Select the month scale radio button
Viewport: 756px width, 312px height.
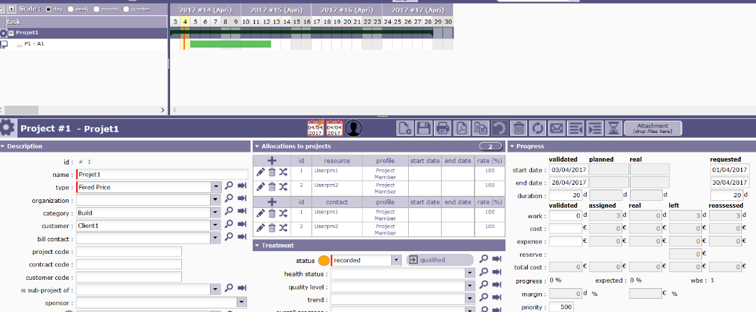pos(96,9)
